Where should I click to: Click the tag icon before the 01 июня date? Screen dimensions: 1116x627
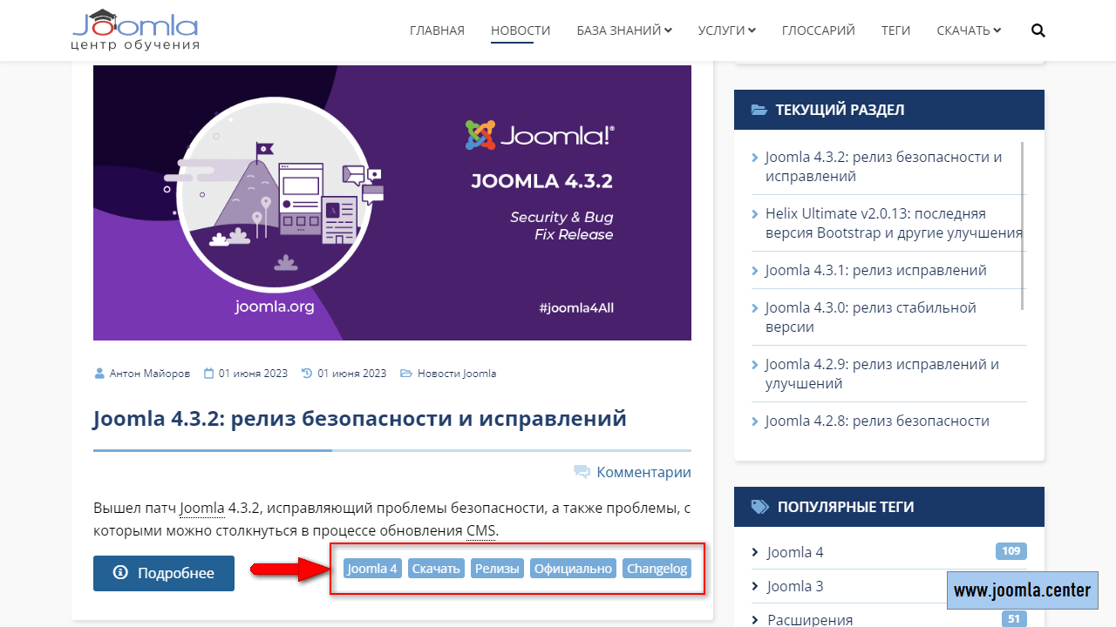305,373
